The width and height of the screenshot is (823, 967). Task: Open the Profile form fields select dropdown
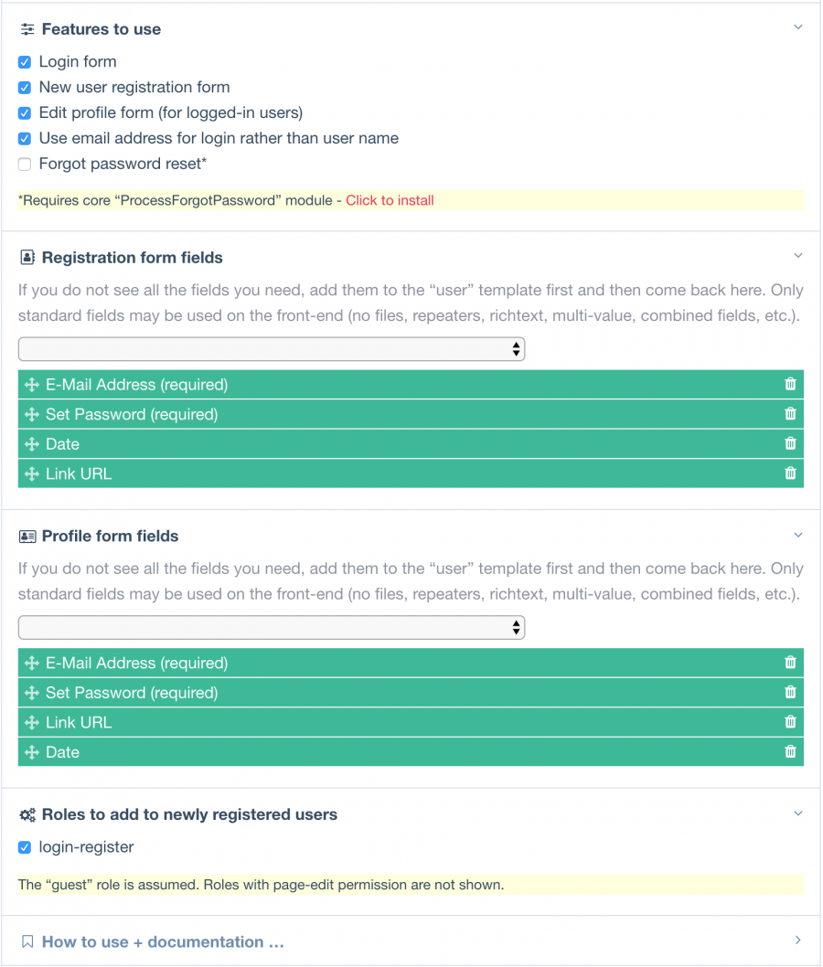click(272, 627)
